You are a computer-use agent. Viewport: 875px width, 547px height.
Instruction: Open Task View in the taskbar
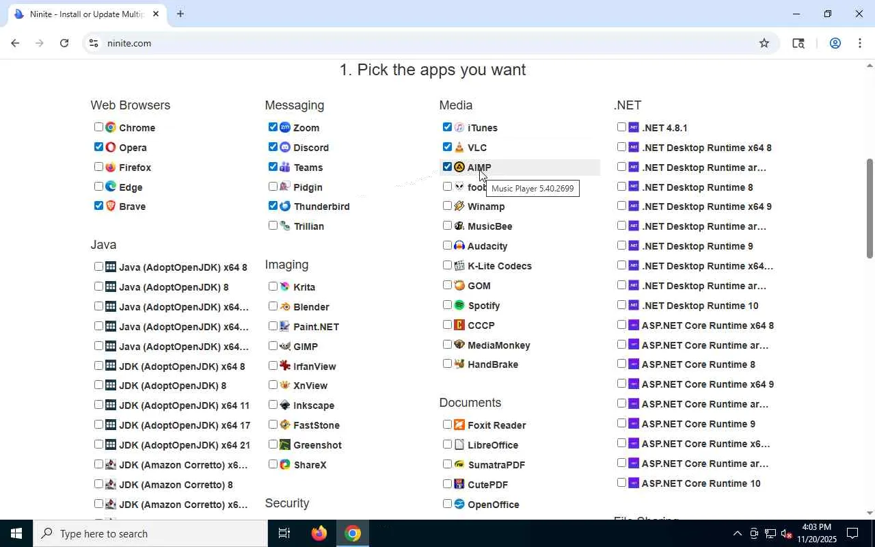tap(284, 533)
